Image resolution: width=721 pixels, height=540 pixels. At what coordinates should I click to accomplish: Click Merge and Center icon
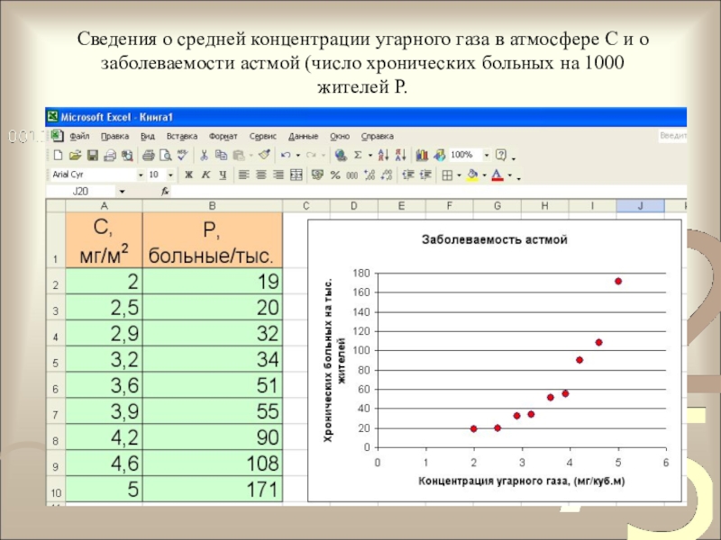click(x=296, y=175)
